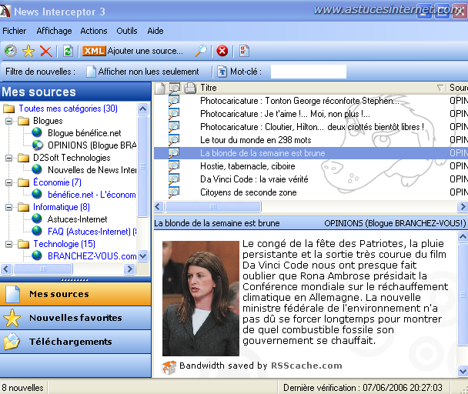Collapse the D2Soft Technologies category
The image size is (468, 394).
coord(9,158)
